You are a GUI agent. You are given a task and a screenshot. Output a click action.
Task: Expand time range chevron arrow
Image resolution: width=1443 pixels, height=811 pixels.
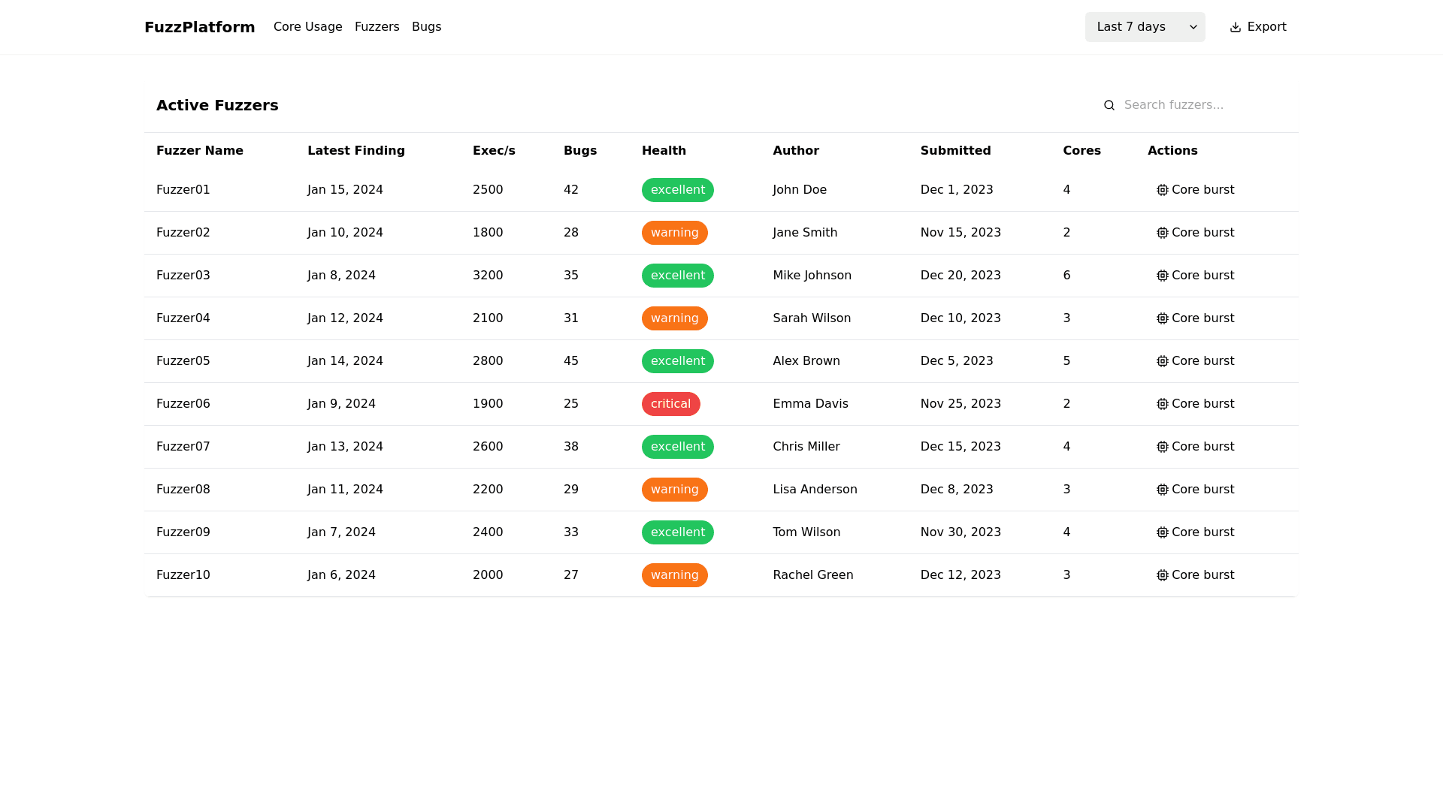[x=1193, y=27]
